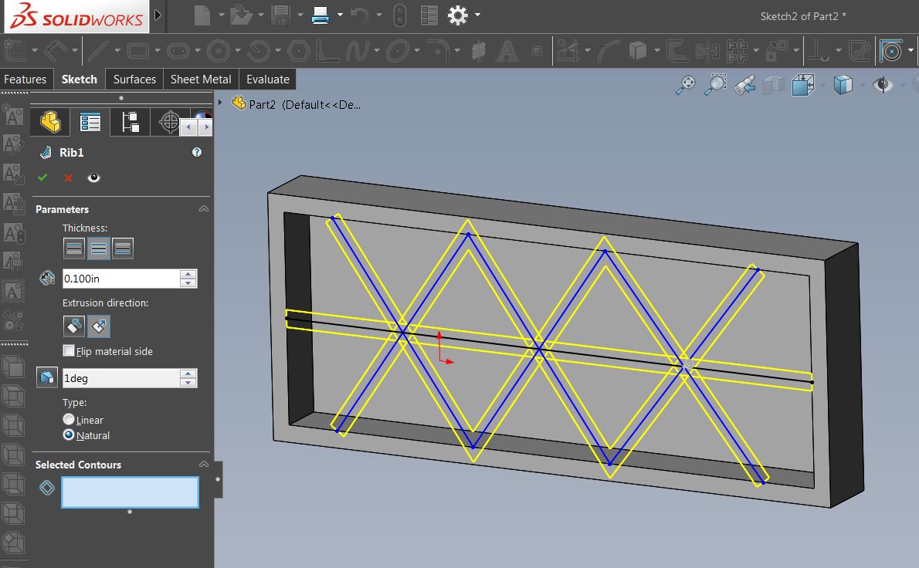Click the New document icon
Image resolution: width=919 pixels, height=568 pixels.
click(x=202, y=15)
